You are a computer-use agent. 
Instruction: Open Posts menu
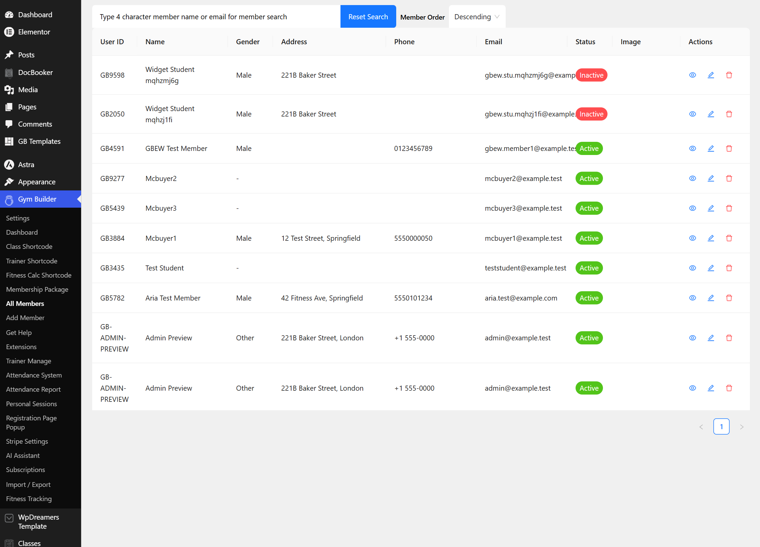[41, 55]
